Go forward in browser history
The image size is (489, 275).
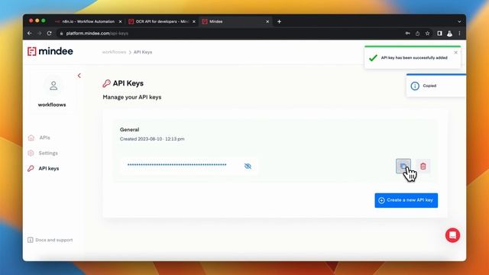pyautogui.click(x=39, y=33)
